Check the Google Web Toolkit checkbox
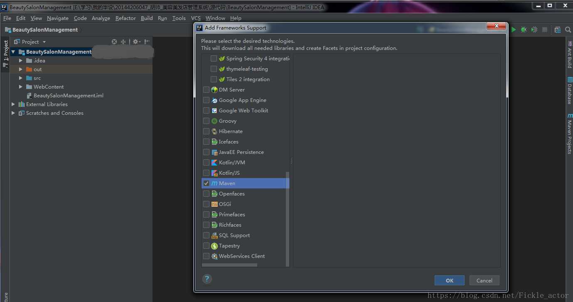 click(206, 110)
